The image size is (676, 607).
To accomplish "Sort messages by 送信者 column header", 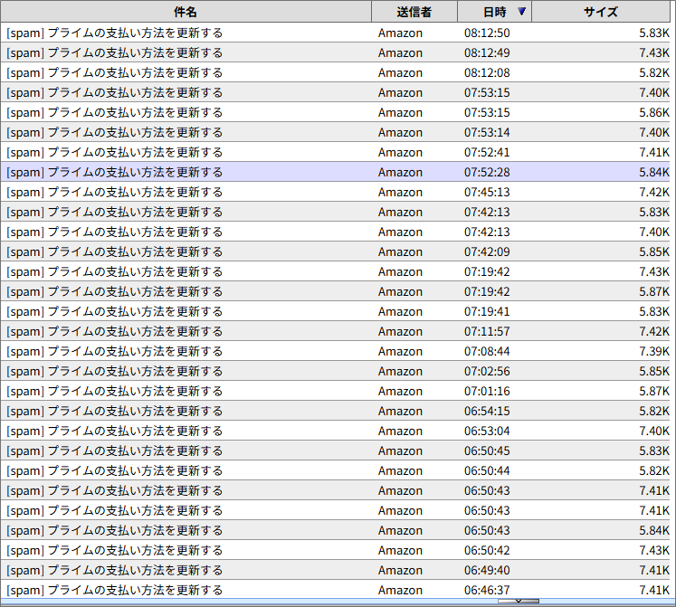I will coord(414,12).
